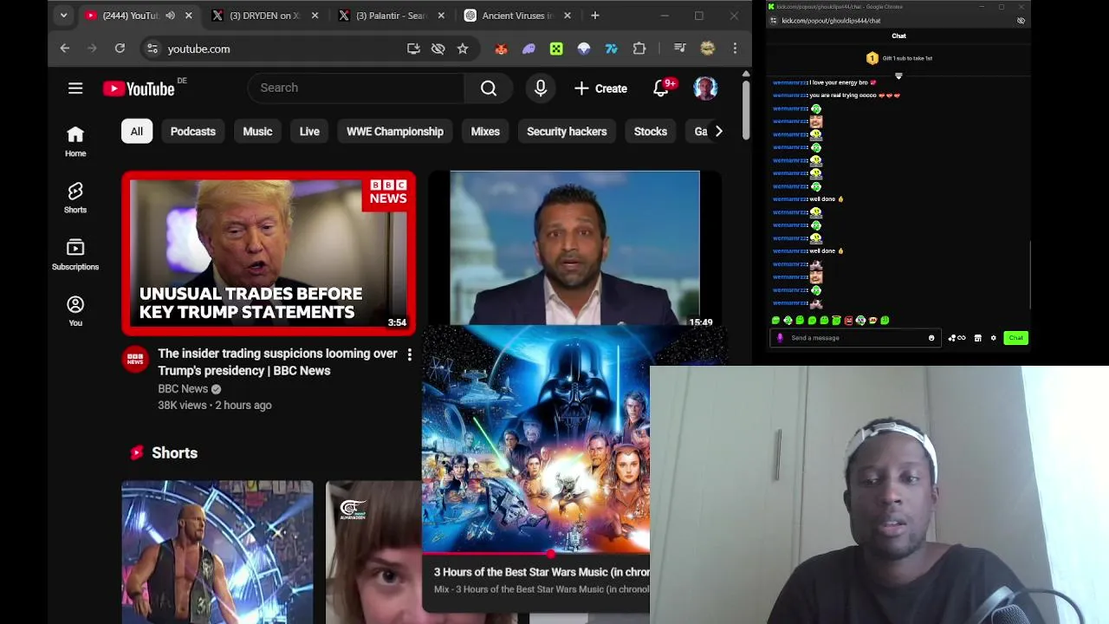The width and height of the screenshot is (1109, 624).
Task: Go to YouTube logo home link
Action: [x=139, y=88]
